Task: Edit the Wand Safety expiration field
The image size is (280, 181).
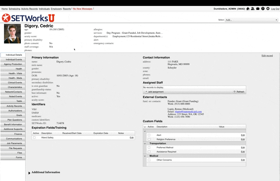Action: 132,138
